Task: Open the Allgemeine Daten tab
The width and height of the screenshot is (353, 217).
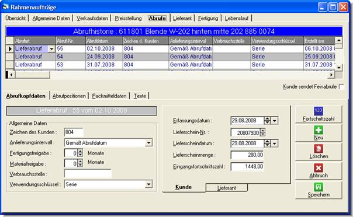Action: 51,18
